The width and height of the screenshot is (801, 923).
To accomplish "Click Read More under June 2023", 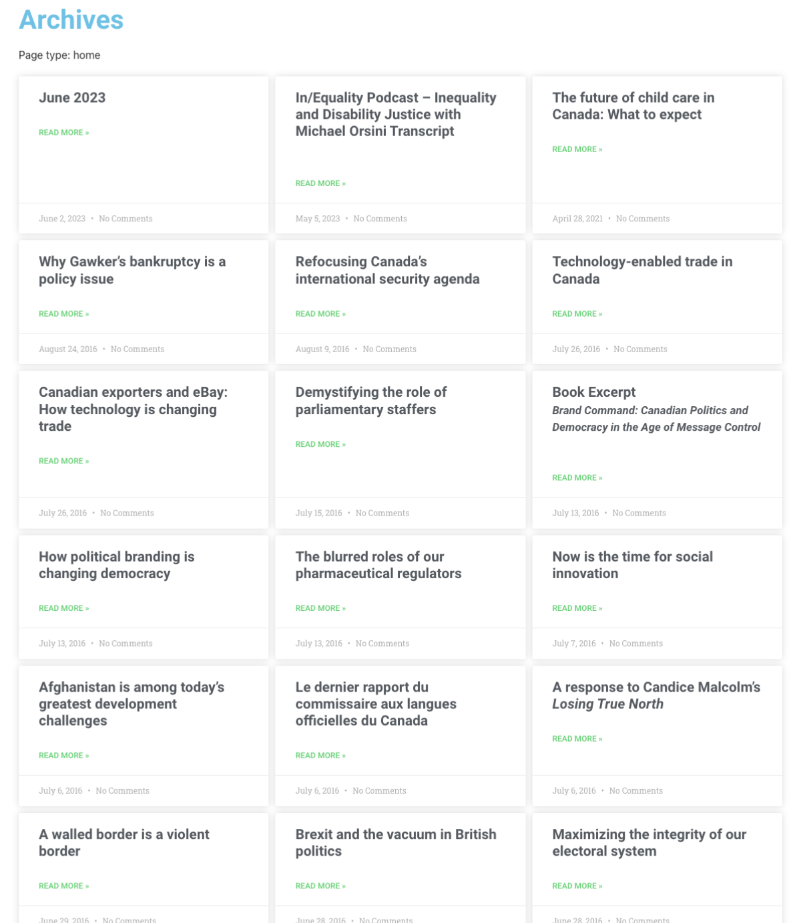I will 63,133.
